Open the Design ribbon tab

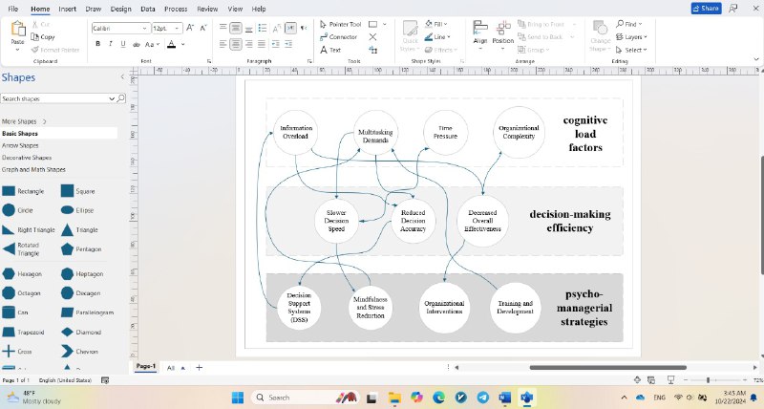tap(120, 9)
